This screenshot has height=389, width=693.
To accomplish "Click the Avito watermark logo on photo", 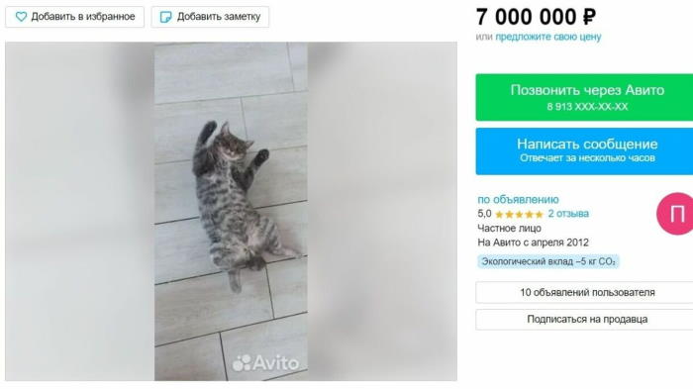I will coord(265,363).
